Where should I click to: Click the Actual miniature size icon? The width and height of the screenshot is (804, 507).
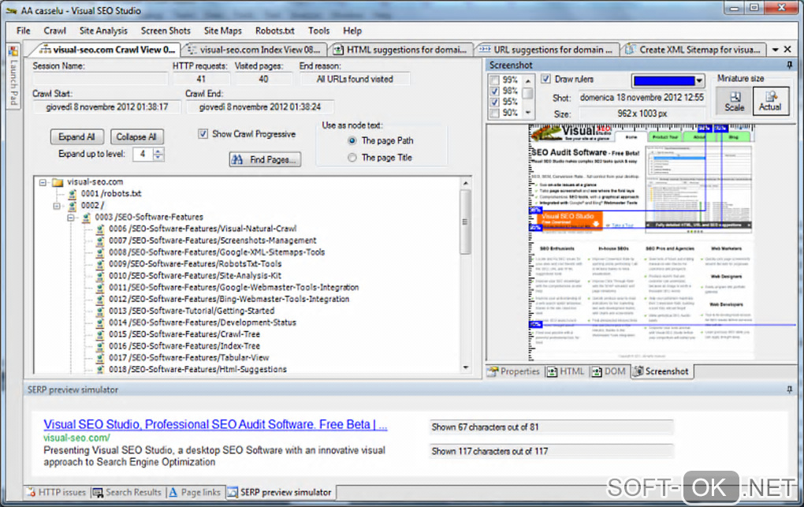771,96
